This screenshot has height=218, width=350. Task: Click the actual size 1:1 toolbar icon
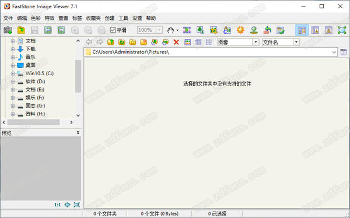point(101,30)
